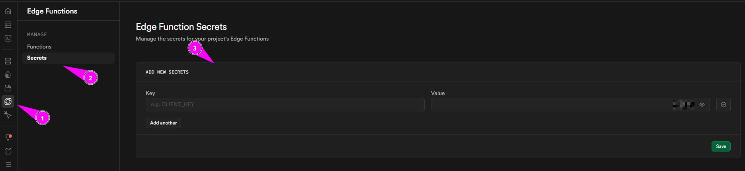
Task: Open the Reports chart icon
Action: tap(8, 151)
